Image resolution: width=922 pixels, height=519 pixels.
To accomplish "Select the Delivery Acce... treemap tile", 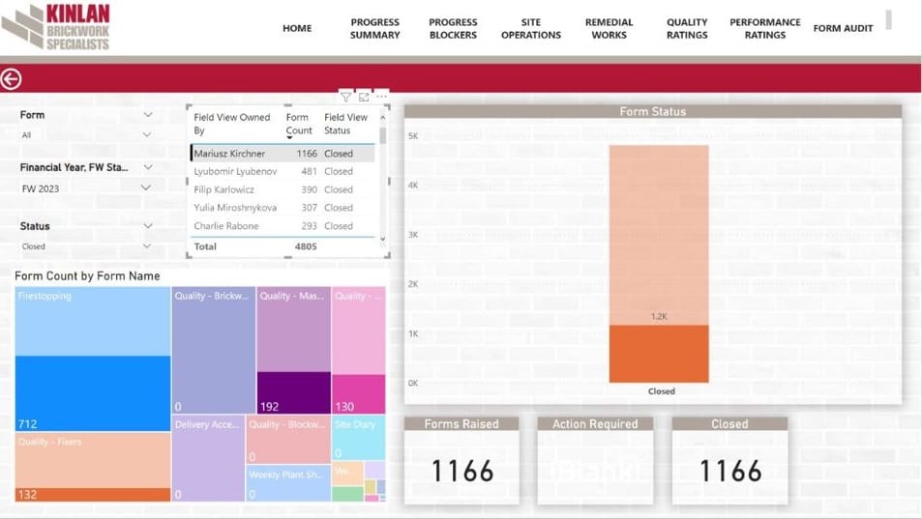I will click(209, 458).
